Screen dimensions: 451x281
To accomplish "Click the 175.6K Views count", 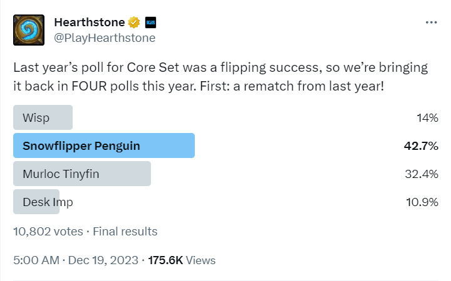I will click(182, 260).
